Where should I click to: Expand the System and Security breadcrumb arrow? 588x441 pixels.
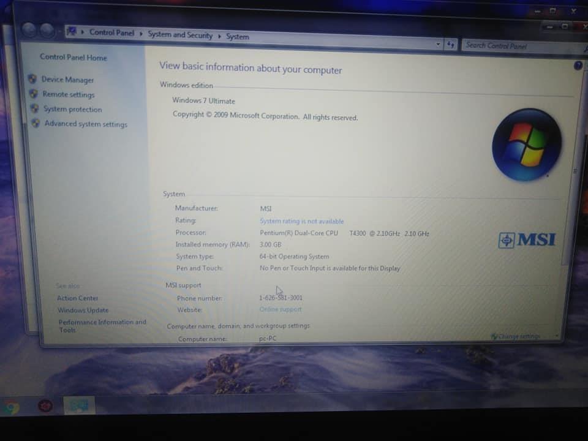pyautogui.click(x=219, y=36)
